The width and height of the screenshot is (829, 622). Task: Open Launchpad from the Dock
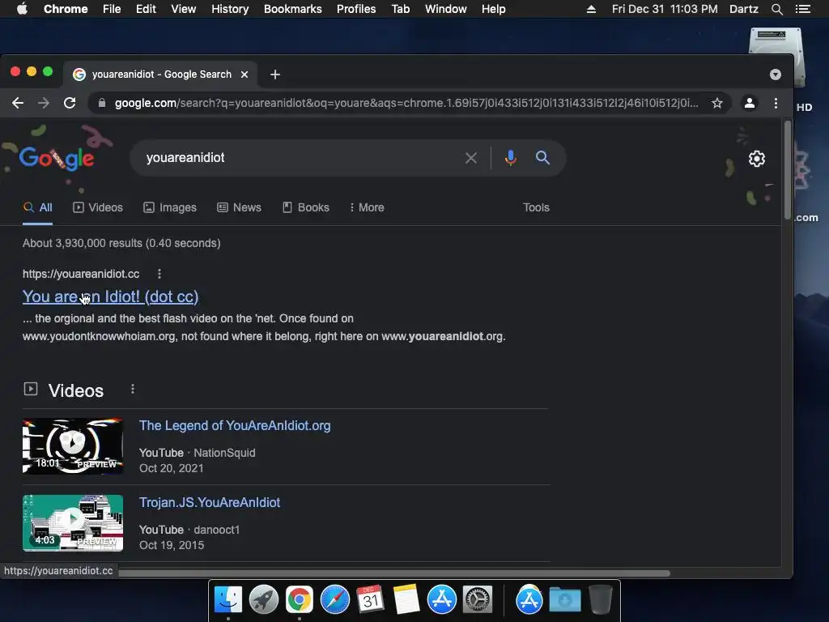pos(264,600)
